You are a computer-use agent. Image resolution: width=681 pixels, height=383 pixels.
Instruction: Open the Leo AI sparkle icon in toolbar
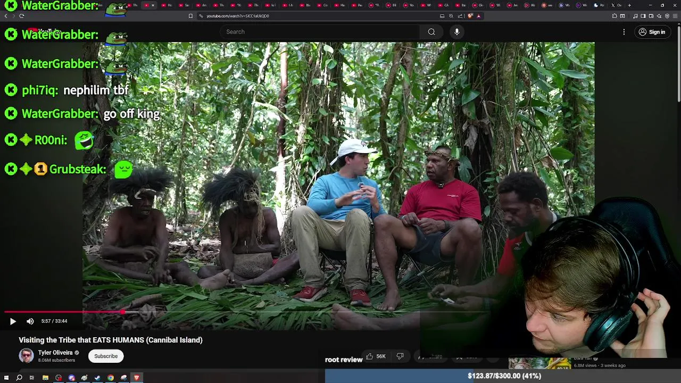coord(659,16)
